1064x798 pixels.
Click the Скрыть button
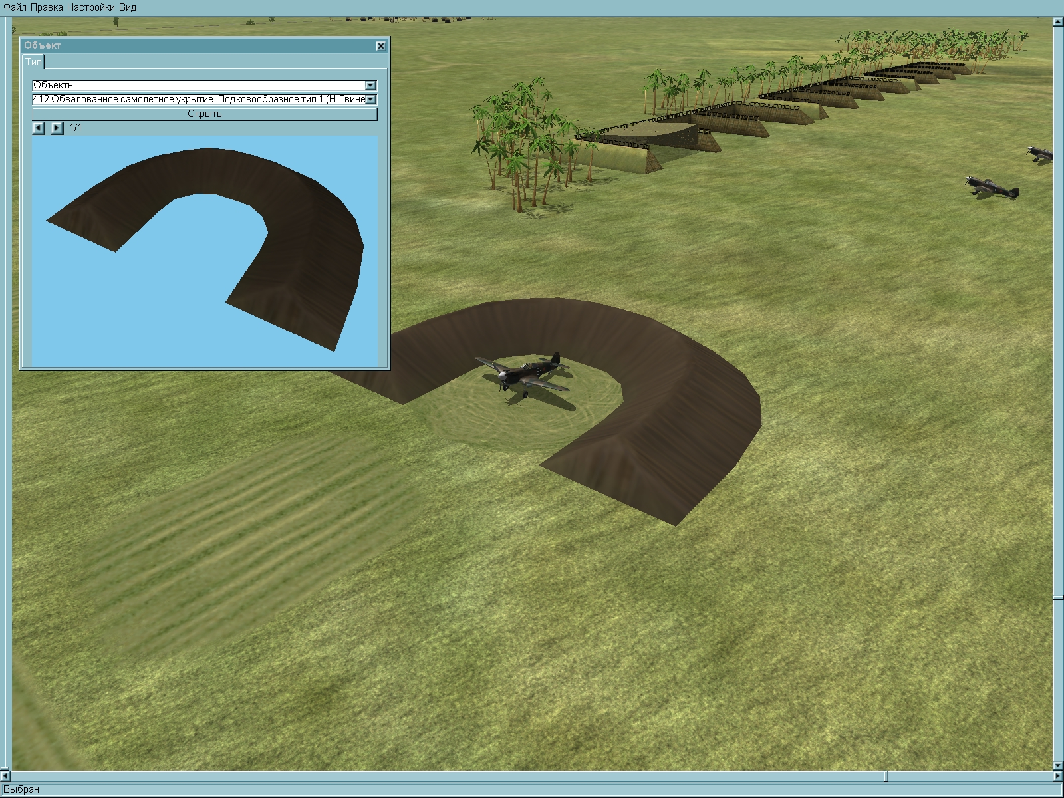[204, 114]
